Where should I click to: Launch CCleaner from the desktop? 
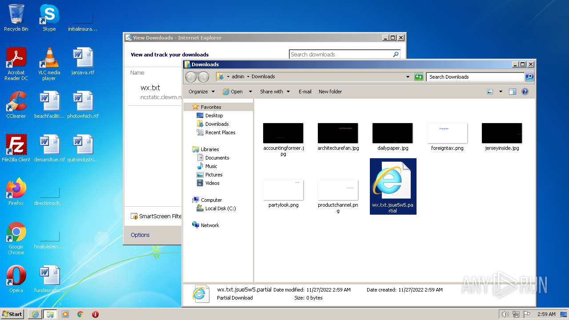[x=16, y=105]
